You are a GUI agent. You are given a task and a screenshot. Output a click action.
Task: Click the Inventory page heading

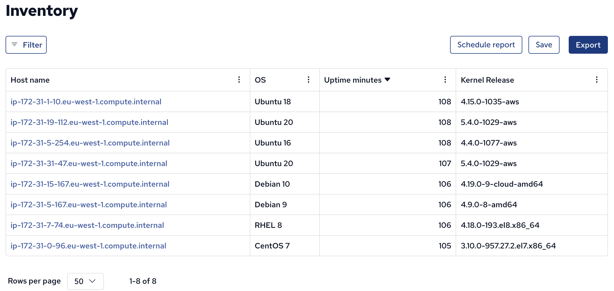pos(42,11)
